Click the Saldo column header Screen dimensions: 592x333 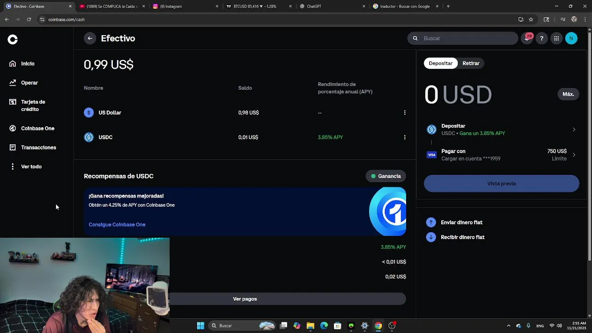[245, 88]
